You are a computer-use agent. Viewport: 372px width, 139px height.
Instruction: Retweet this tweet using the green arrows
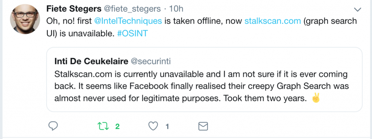pyautogui.click(x=104, y=126)
